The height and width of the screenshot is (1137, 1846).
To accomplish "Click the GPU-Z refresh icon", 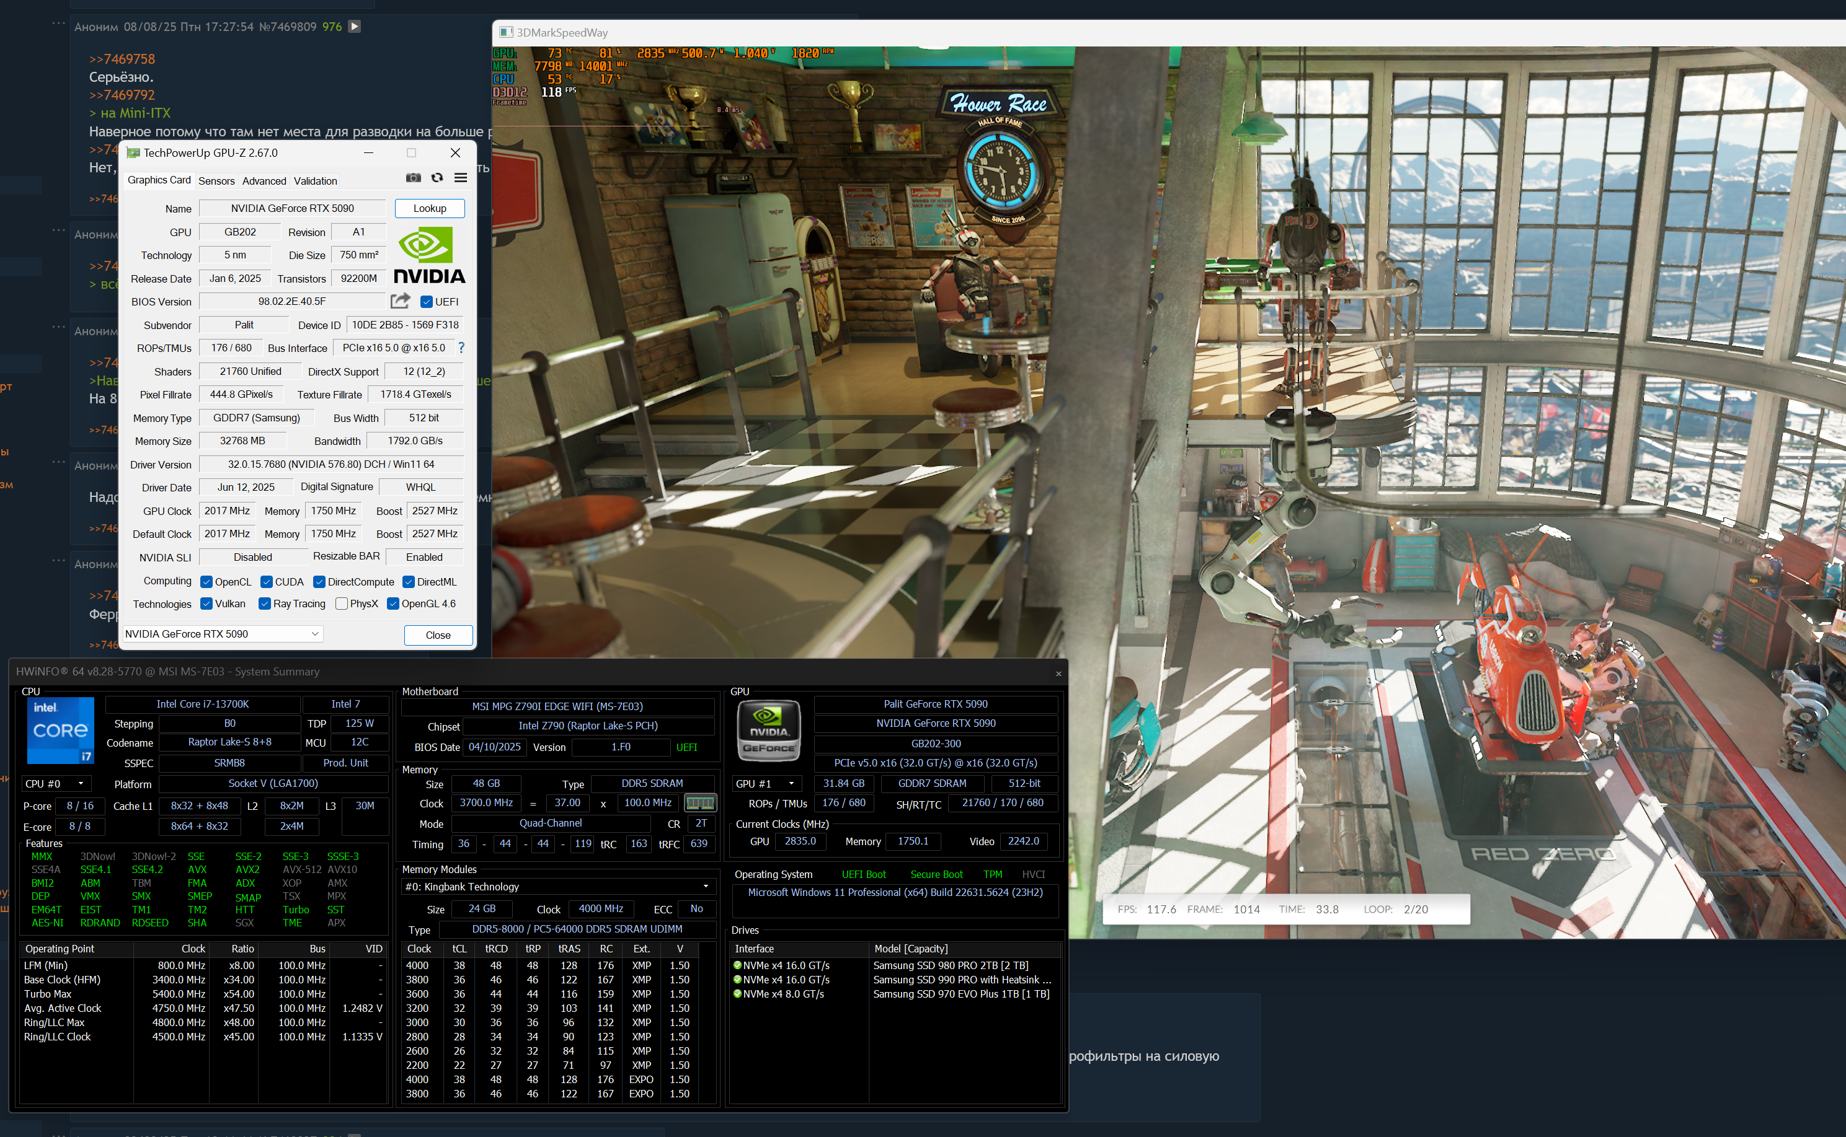I will click(437, 178).
